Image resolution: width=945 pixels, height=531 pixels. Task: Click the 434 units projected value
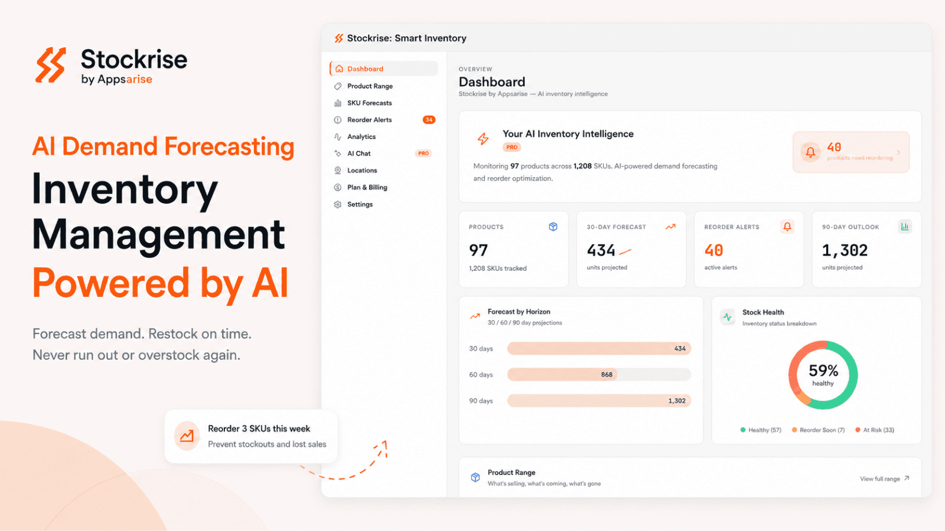(601, 250)
